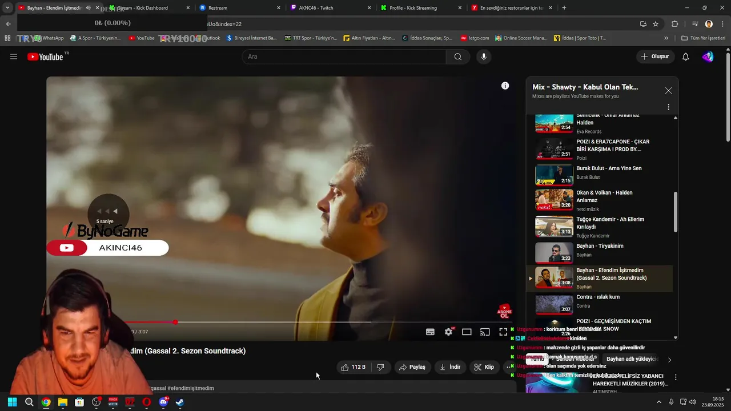Go back with browser back arrow
This screenshot has height=411, width=731.
tap(8, 24)
